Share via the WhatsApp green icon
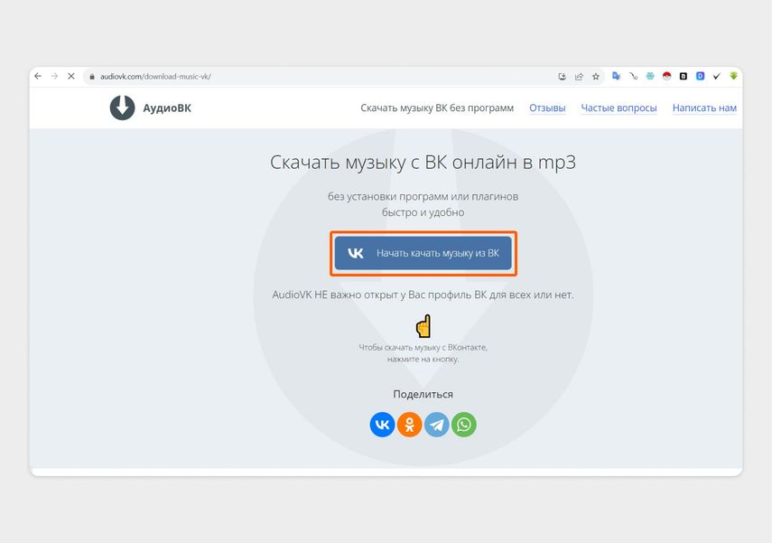 (464, 425)
